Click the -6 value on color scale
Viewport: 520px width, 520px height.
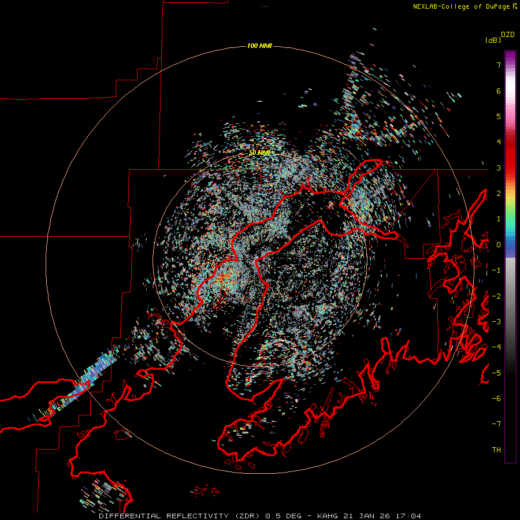click(496, 399)
